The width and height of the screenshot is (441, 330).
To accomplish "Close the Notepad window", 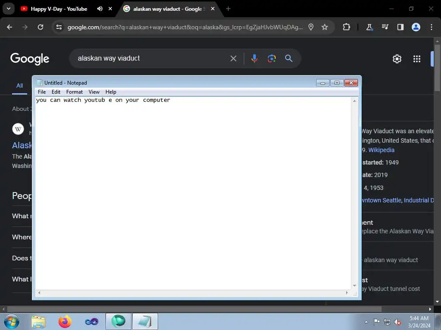I will click(351, 83).
